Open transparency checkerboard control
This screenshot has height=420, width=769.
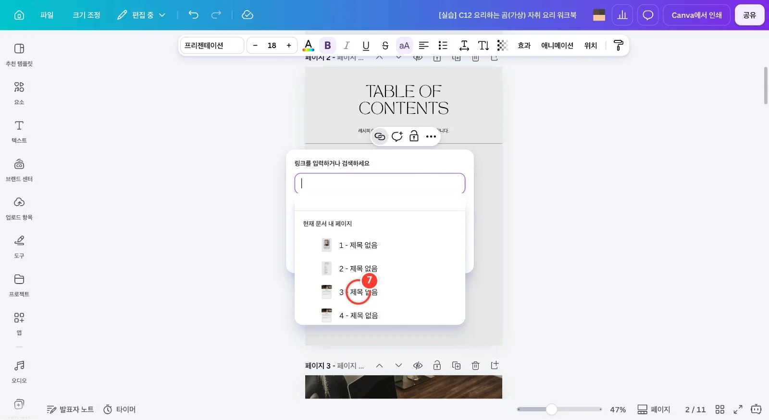point(502,45)
